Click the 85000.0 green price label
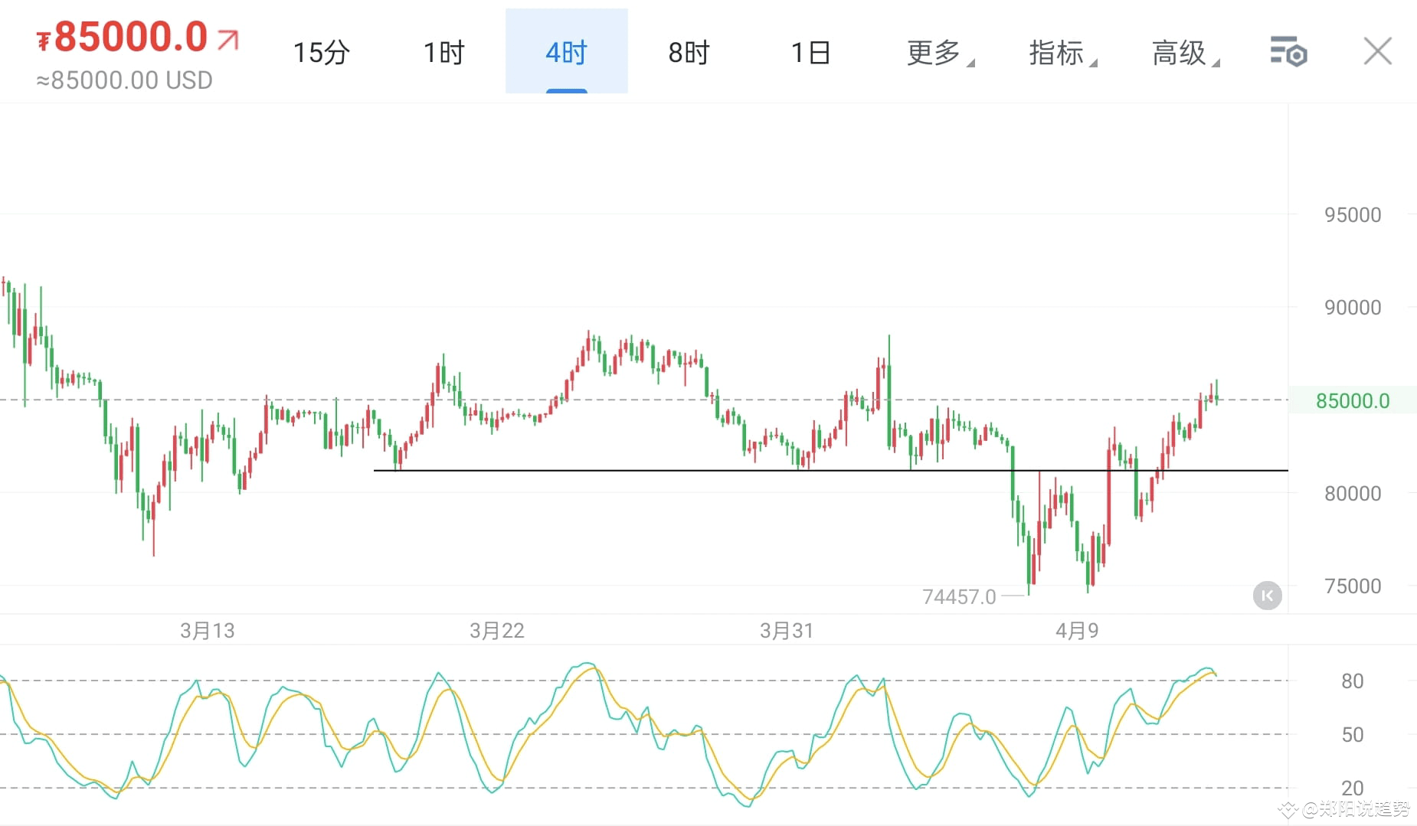The height and width of the screenshot is (826, 1417). tap(1352, 400)
